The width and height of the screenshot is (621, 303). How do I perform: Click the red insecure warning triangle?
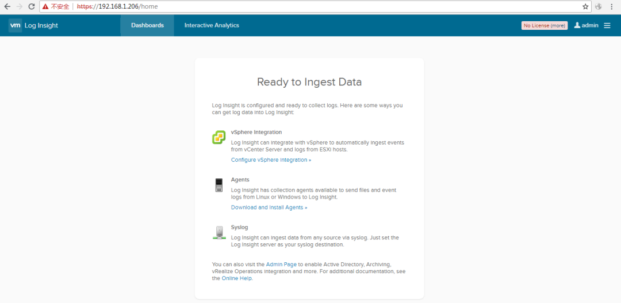[x=45, y=7]
